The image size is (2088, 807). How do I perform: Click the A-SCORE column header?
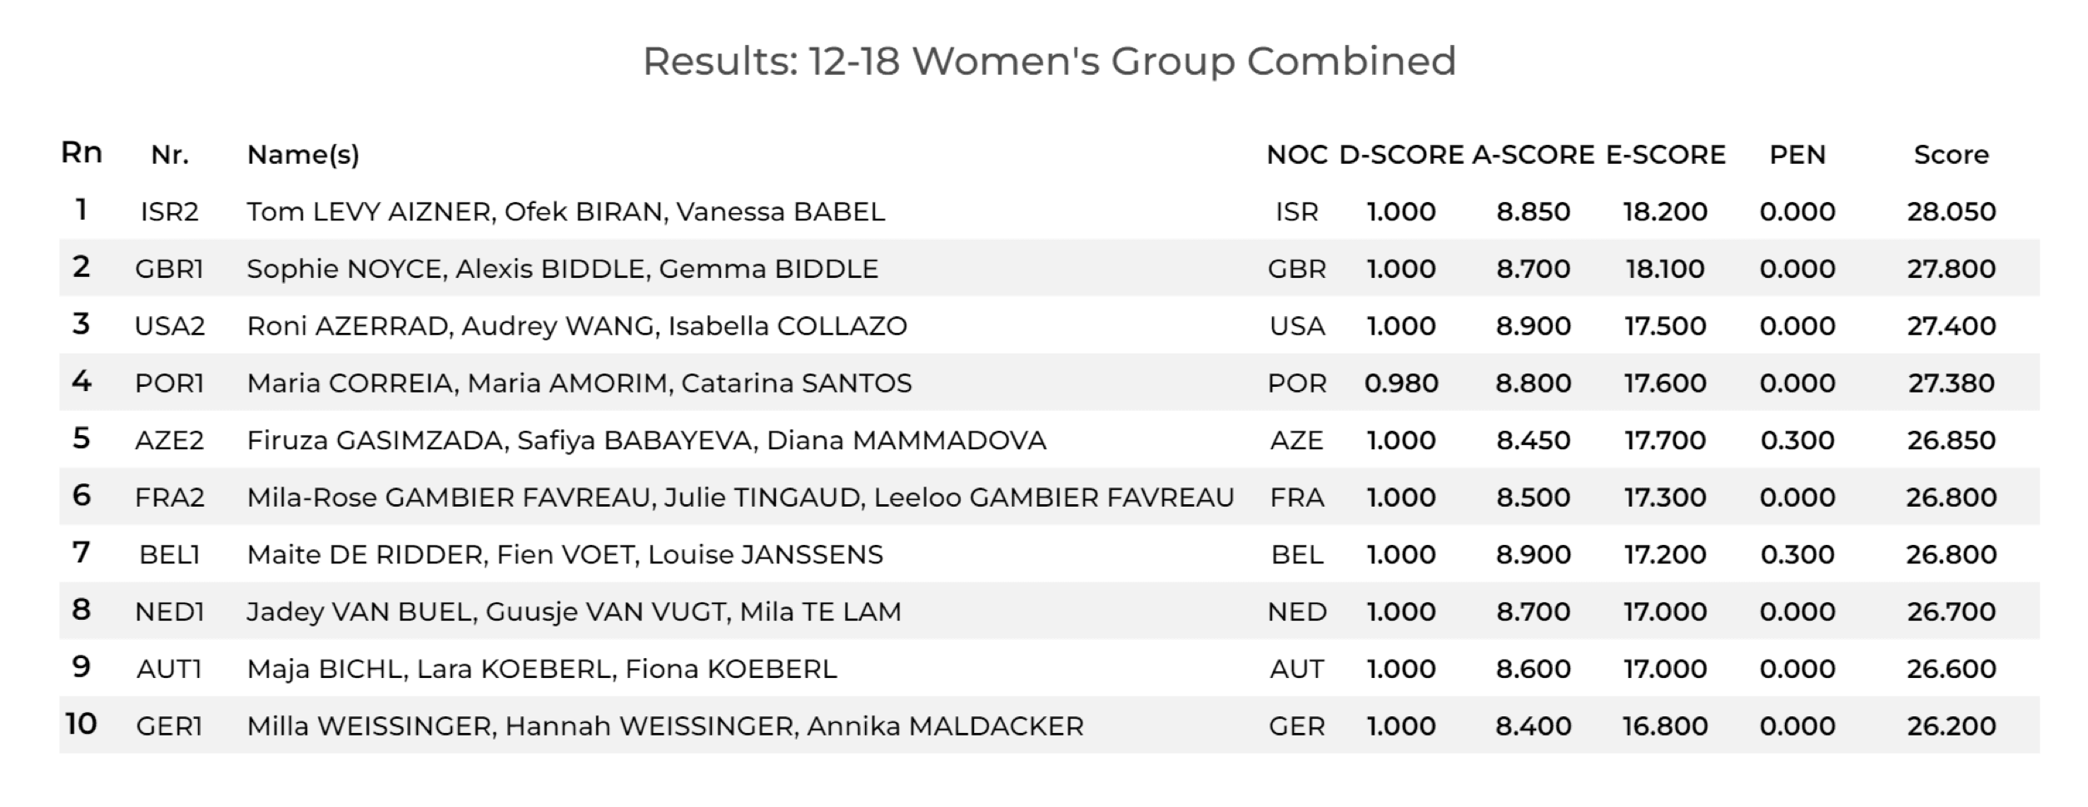(x=1533, y=155)
